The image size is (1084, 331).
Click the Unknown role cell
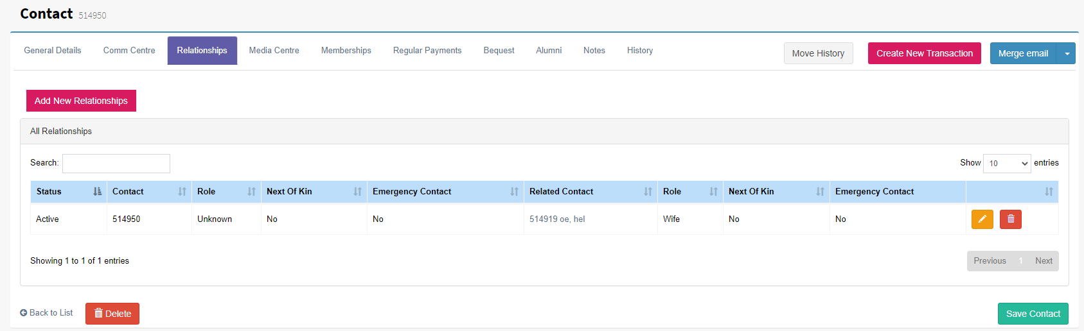coord(226,219)
